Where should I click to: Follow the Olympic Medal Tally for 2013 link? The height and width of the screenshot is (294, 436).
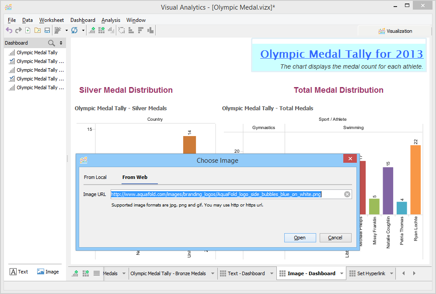coord(342,54)
